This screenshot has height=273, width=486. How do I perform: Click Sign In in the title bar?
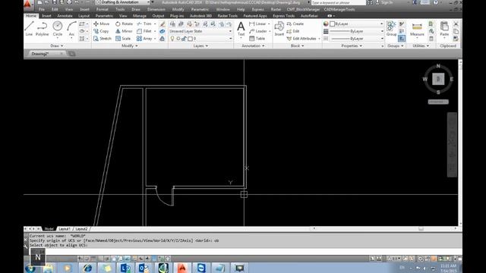[387, 2]
